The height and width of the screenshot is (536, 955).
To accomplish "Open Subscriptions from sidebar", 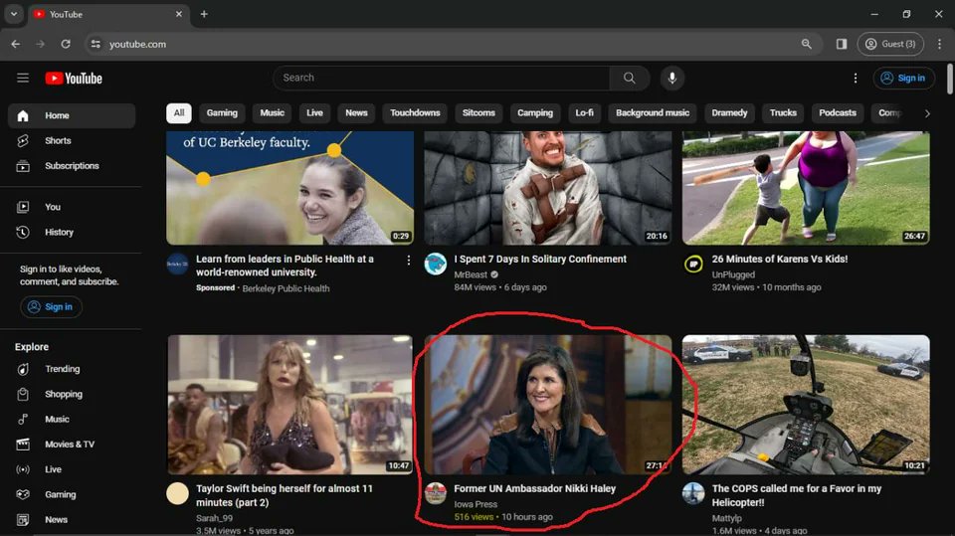I will (x=72, y=166).
